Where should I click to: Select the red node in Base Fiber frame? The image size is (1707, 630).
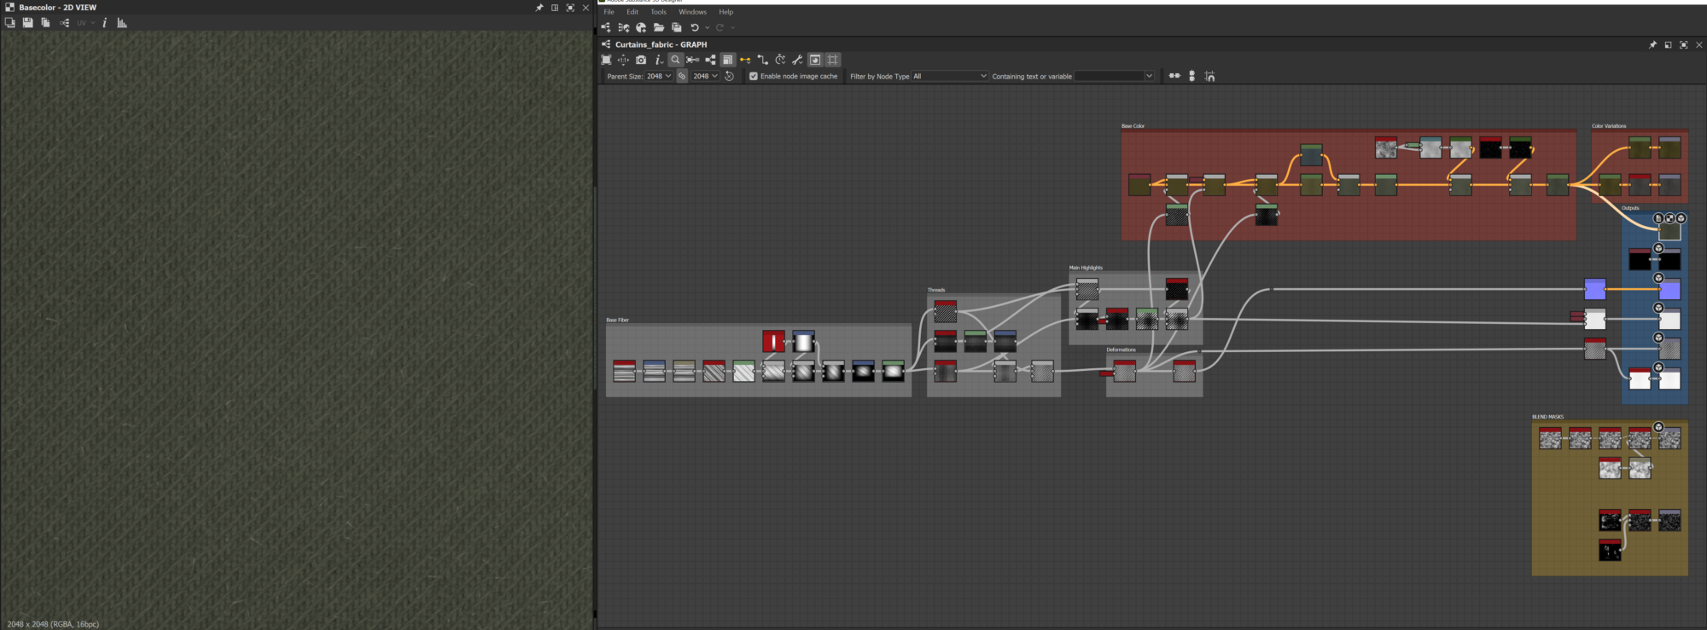coord(773,342)
